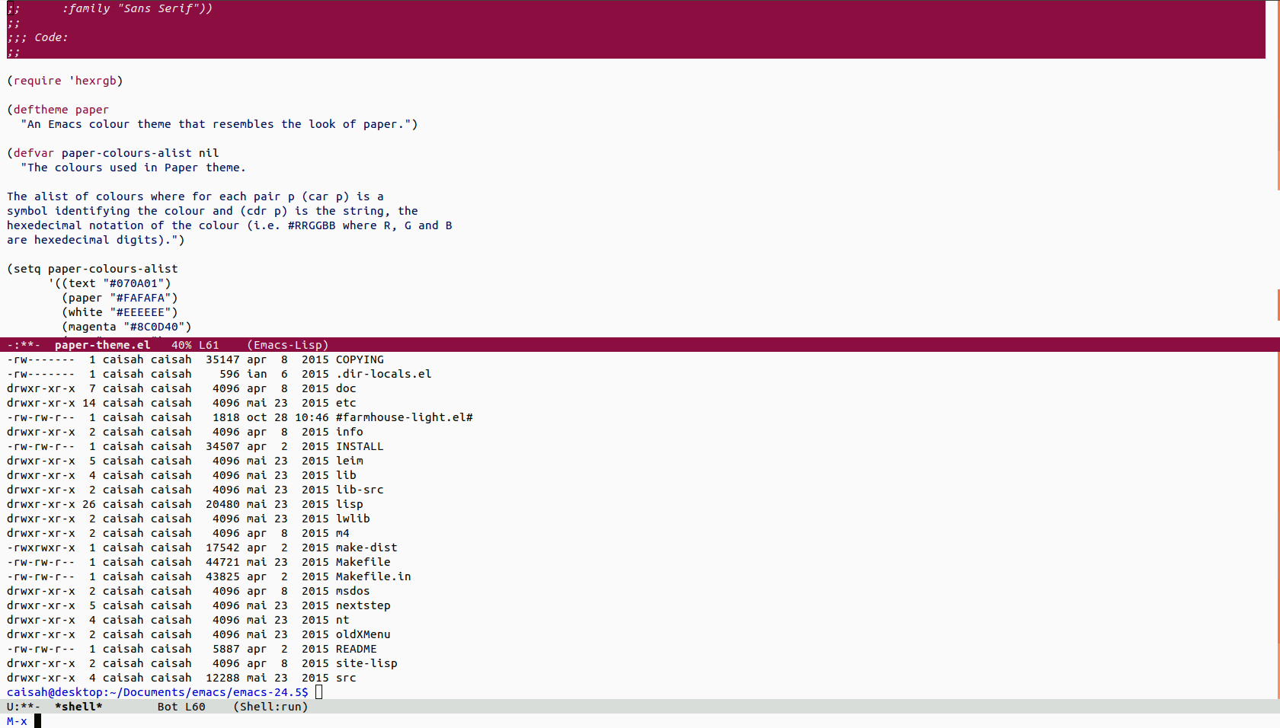Click the #farmhouse-light.el# file entry

tap(404, 417)
